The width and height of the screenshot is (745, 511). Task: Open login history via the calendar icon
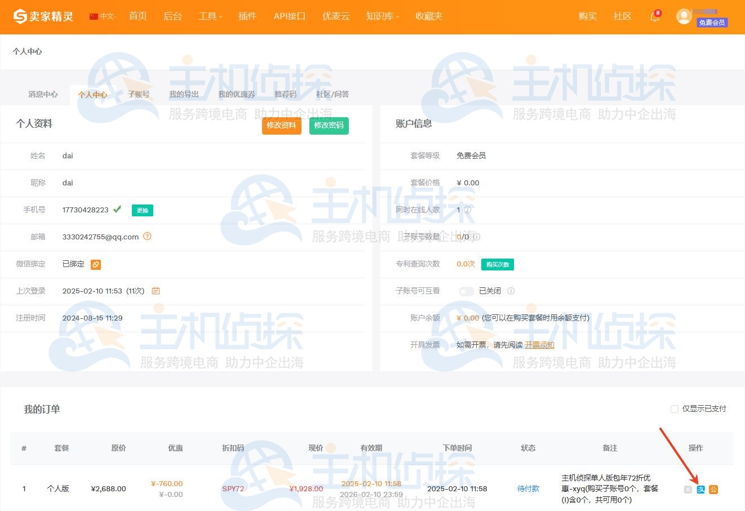pyautogui.click(x=156, y=291)
